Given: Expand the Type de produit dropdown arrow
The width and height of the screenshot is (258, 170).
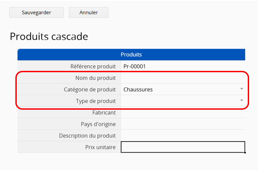Looking at the screenshot, I should tap(242, 101).
